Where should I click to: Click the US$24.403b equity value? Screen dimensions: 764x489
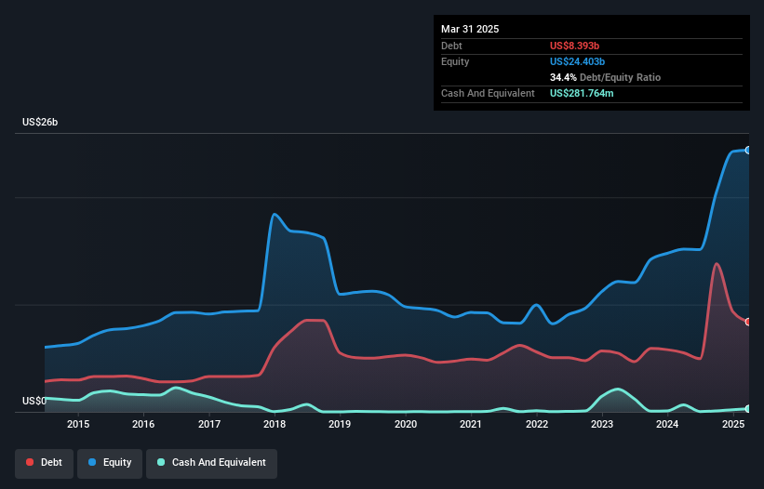click(577, 61)
